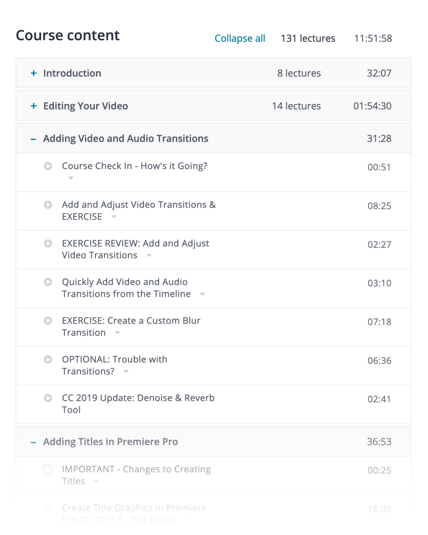Click play icon for Quickly Add Video and Audio
The width and height of the screenshot is (428, 535).
48,282
